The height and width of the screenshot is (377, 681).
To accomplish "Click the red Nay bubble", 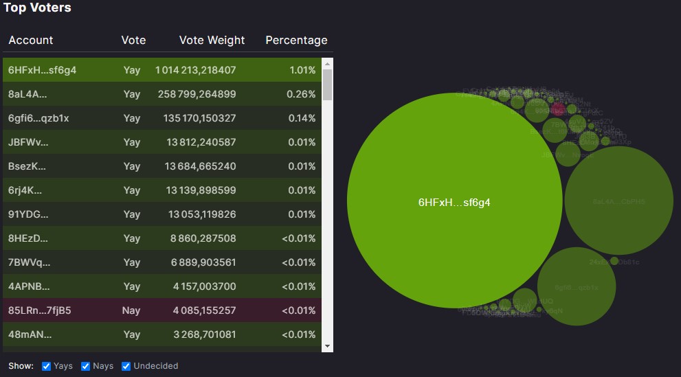I will 558,109.
